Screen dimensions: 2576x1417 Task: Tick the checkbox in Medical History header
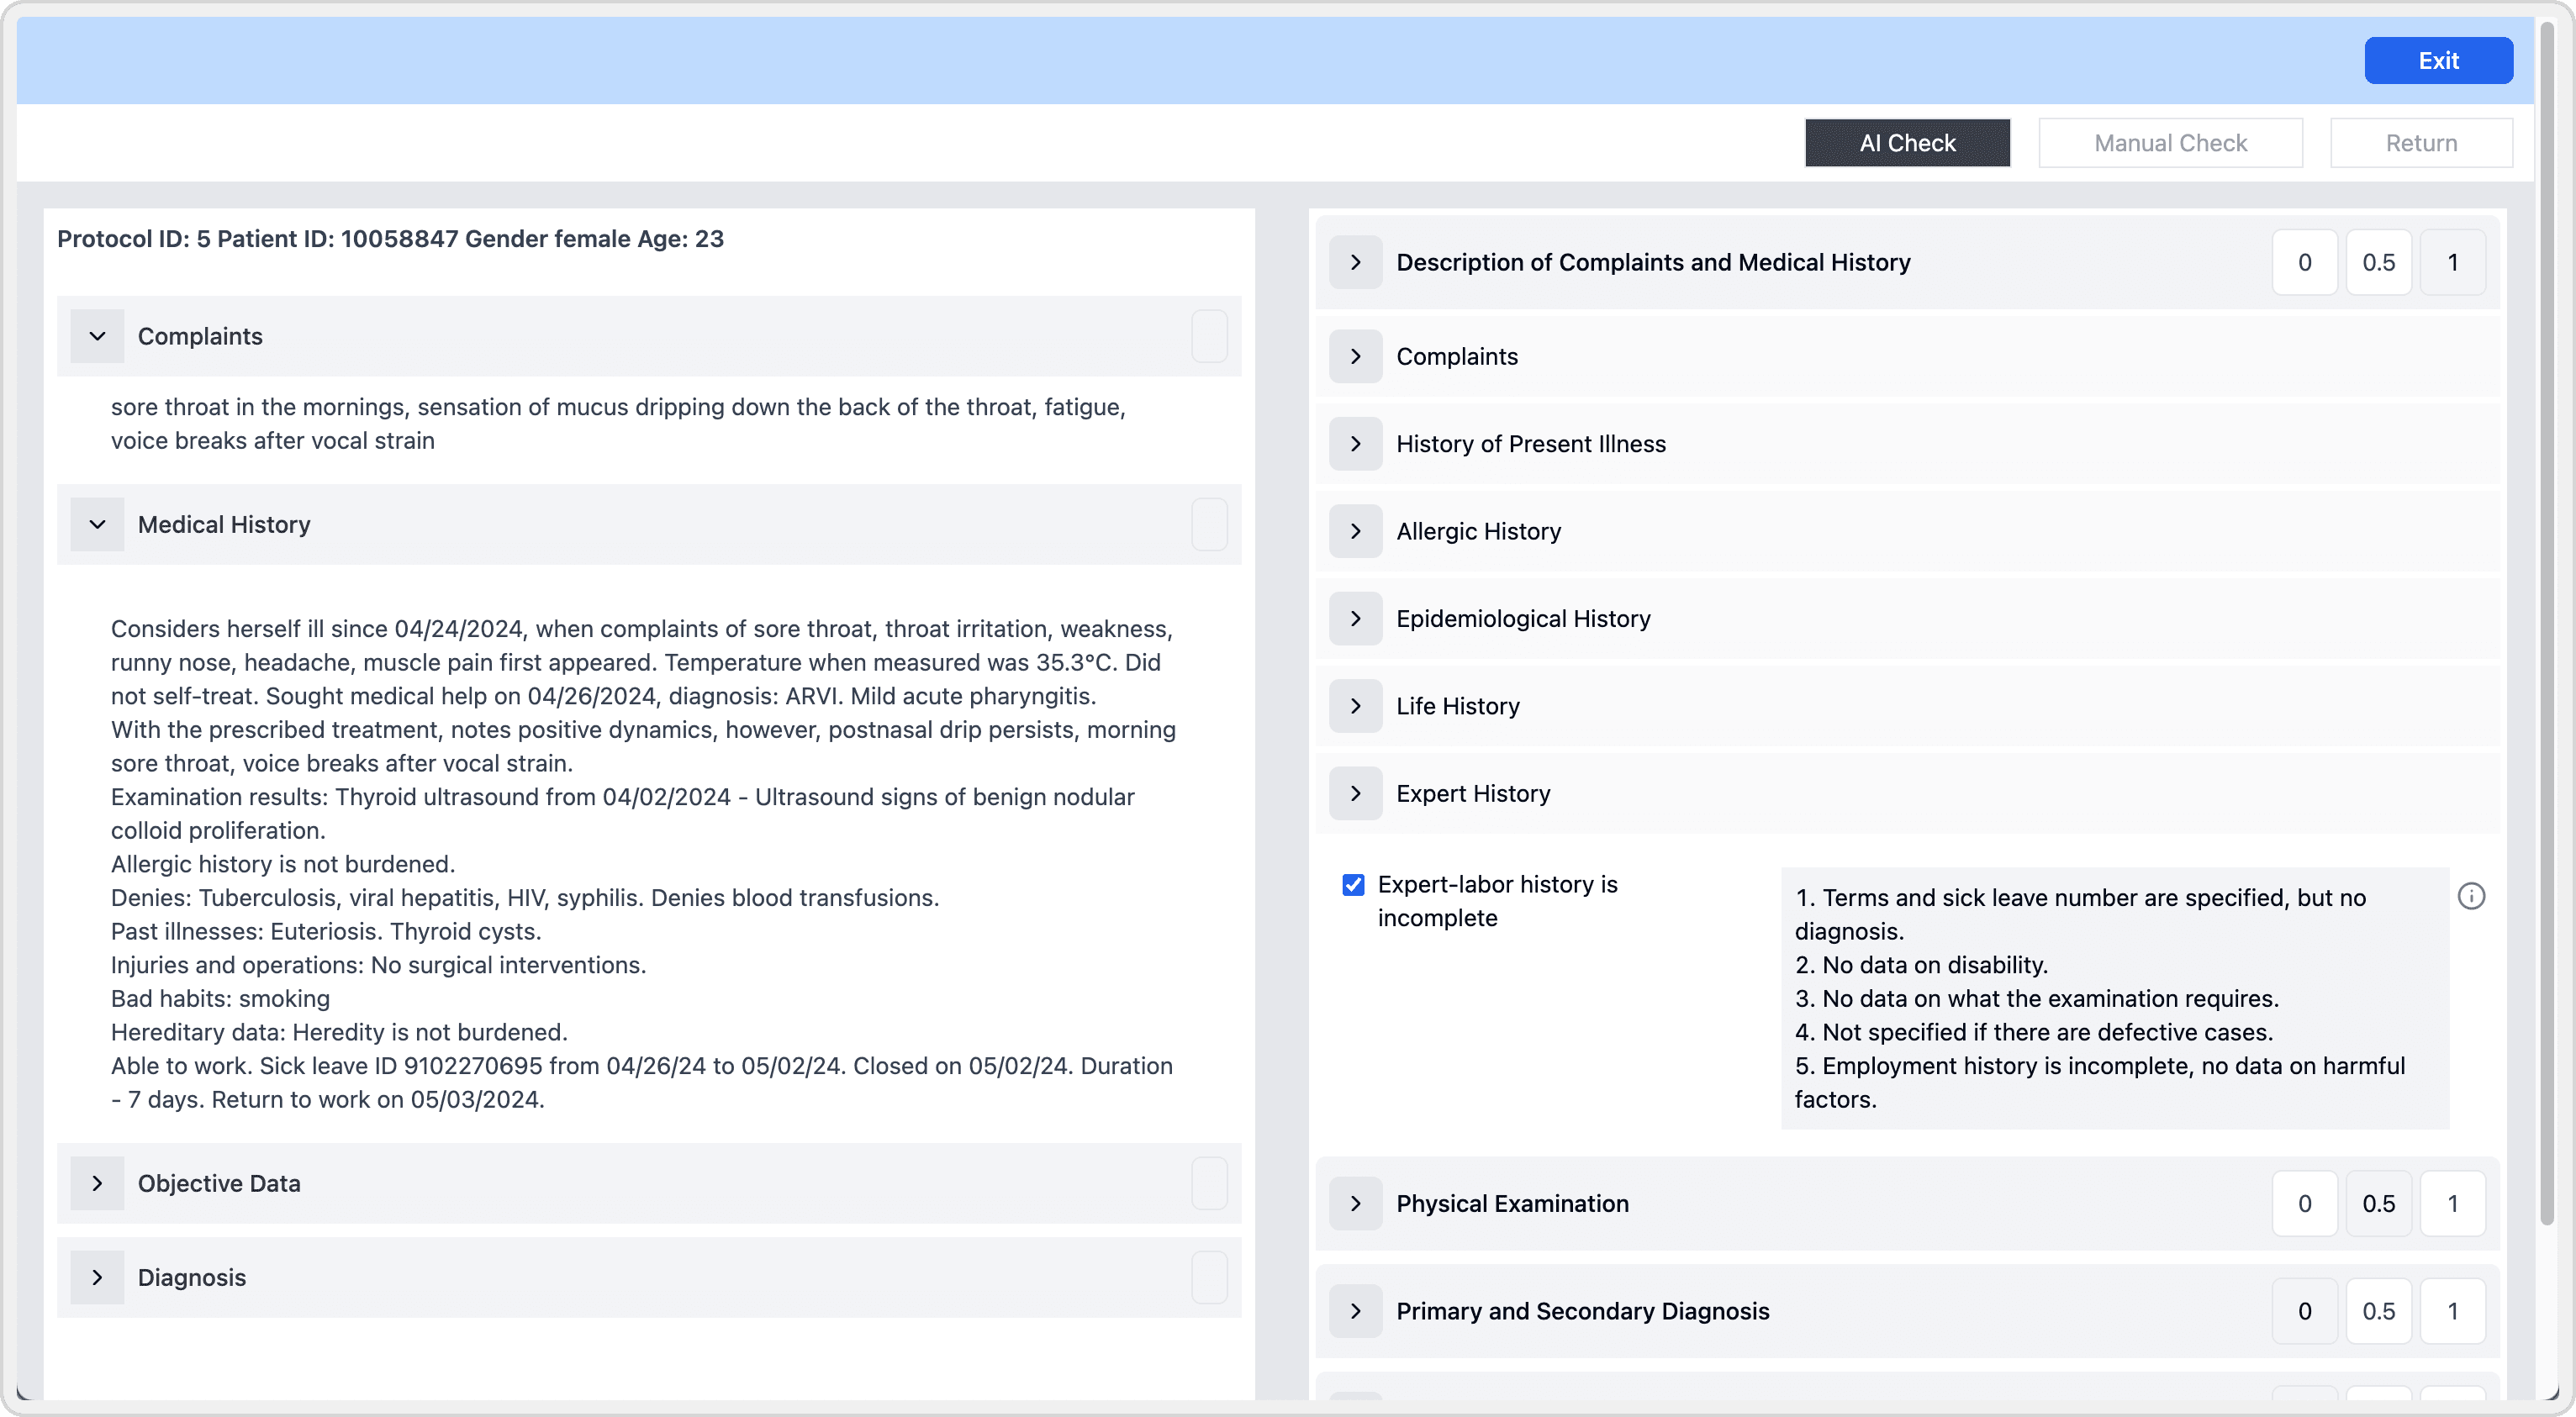[x=1208, y=524]
